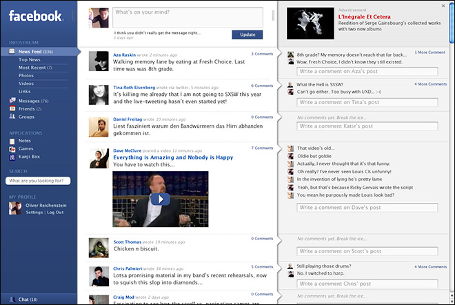Dismiss the L'Inégrale Et Cetera advertisement
Screen dimensions: 455x305
coord(443,6)
